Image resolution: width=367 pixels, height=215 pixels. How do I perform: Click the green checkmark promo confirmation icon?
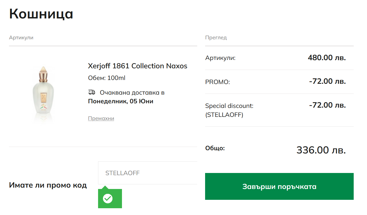(108, 198)
